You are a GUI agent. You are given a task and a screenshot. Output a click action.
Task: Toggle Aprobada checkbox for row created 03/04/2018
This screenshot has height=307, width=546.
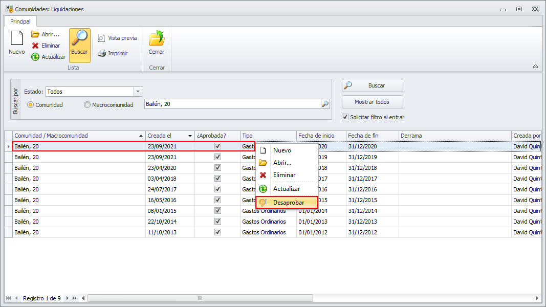(217, 179)
